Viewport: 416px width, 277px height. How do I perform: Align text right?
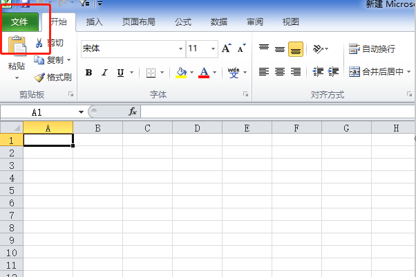coord(296,72)
